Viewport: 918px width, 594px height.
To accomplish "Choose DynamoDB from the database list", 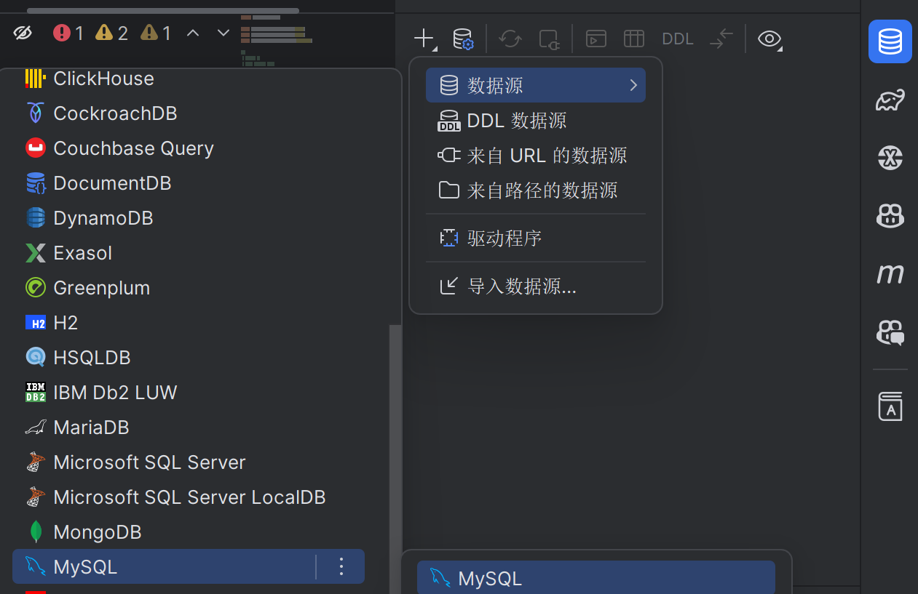I will point(189,218).
